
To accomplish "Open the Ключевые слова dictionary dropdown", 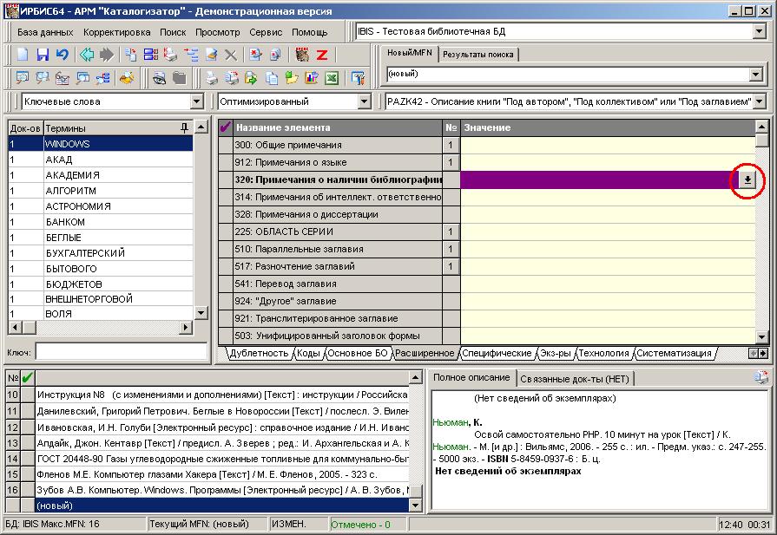I will click(197, 102).
